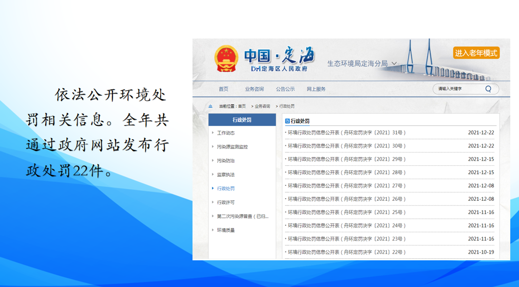Select 监察执法 in the left sidebar
This screenshot has height=287, width=519.
[226, 175]
